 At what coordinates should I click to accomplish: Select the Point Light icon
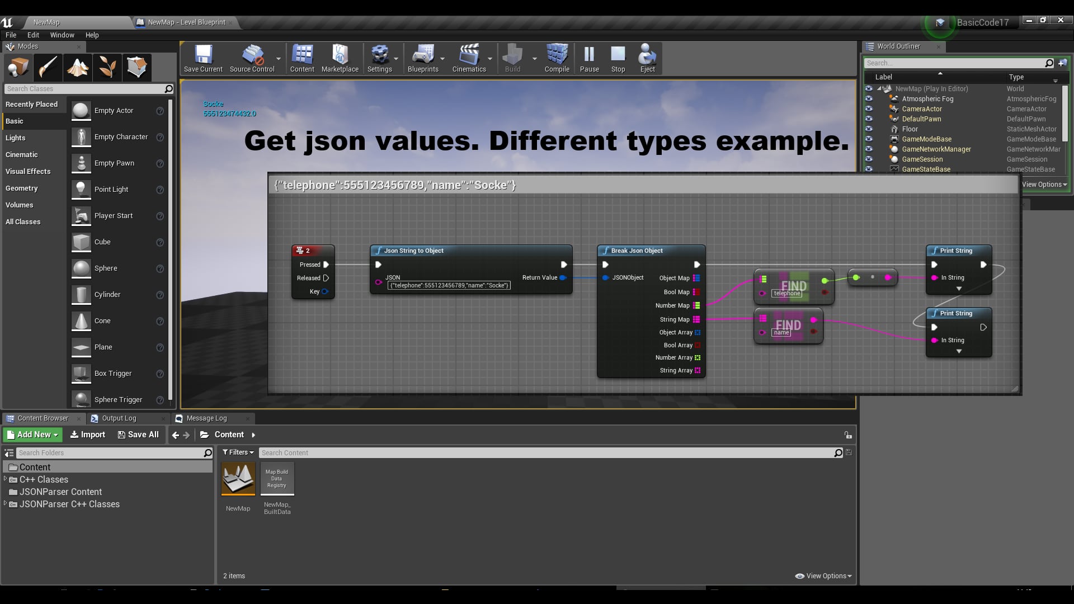81,190
